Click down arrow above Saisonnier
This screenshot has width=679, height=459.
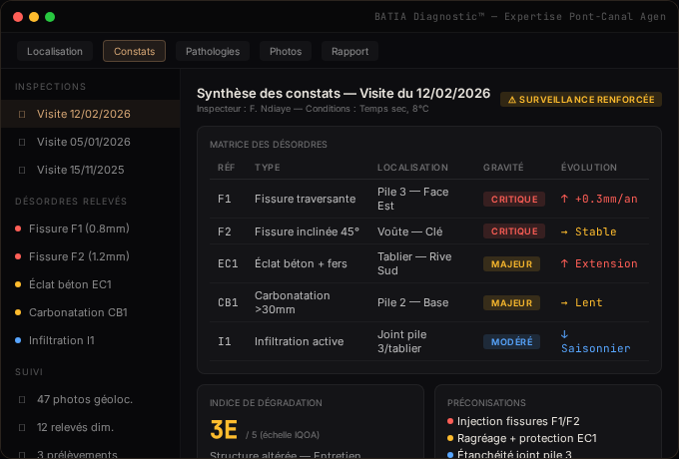pos(564,334)
